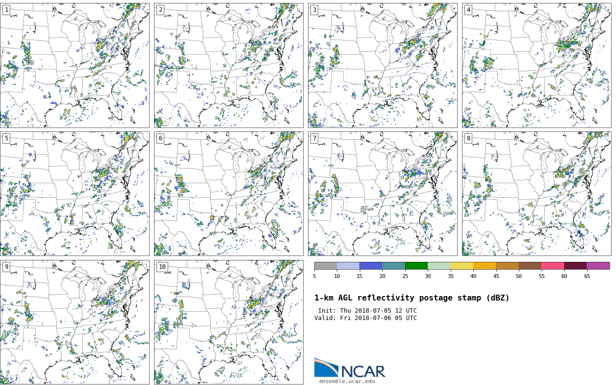The image size is (616, 385).
Task: Click the colorbar tick label '35'
Action: pyautogui.click(x=450, y=277)
